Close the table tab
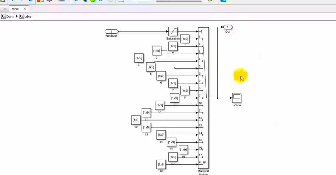Image resolution: width=336 pixels, height=175 pixels. pyautogui.click(x=25, y=9)
